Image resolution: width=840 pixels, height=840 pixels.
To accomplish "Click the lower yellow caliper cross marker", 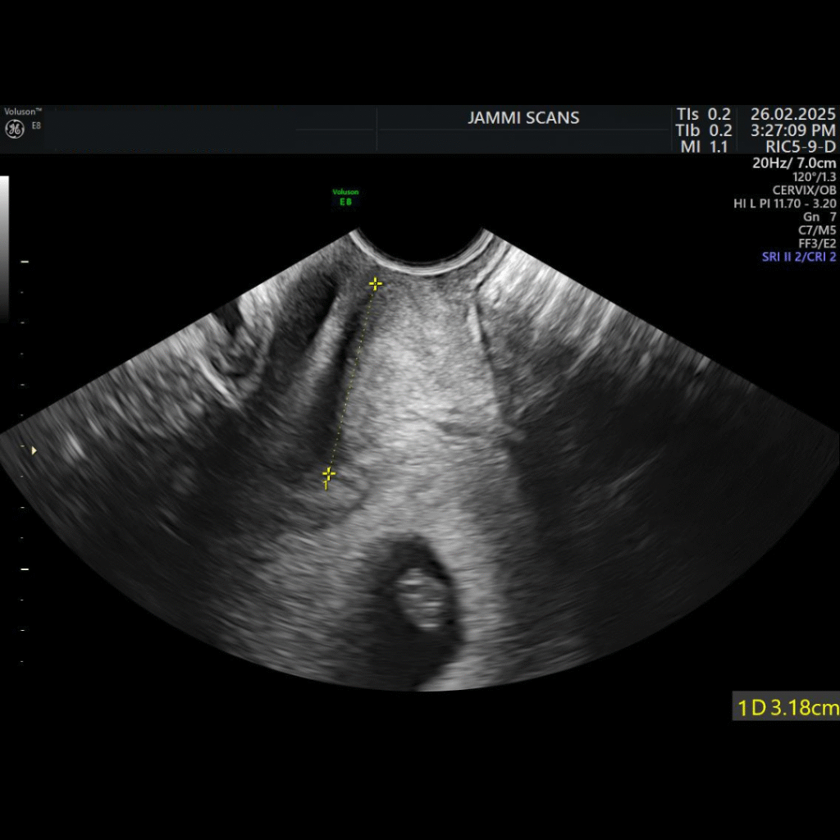I will 328,474.
